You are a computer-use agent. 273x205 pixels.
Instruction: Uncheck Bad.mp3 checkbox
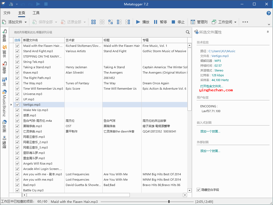(x=17, y=185)
